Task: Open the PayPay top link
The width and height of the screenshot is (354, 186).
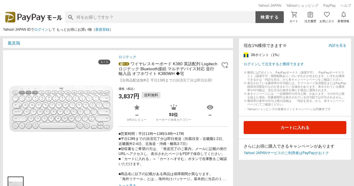Action: tap(330, 6)
